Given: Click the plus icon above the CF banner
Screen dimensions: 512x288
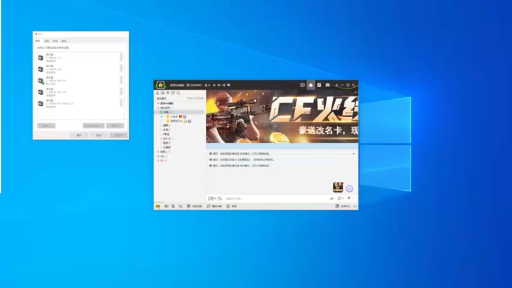Looking at the screenshot, I should pyautogui.click(x=355, y=93).
